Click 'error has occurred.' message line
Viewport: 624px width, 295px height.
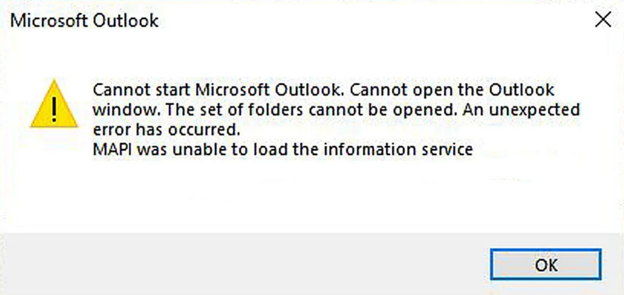[167, 130]
